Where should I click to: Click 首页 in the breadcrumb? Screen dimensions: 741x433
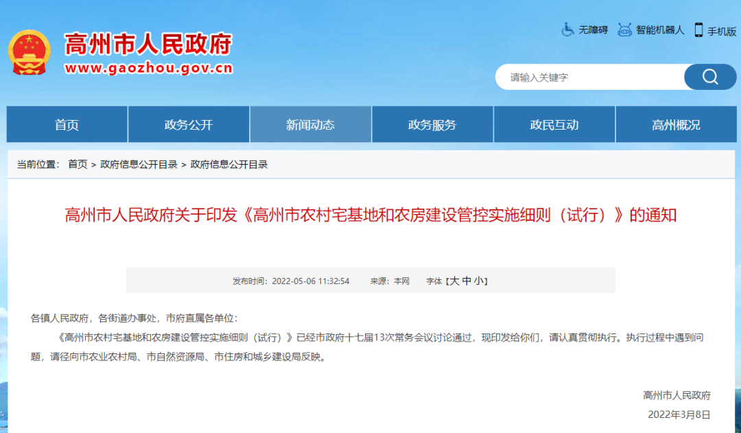point(78,165)
